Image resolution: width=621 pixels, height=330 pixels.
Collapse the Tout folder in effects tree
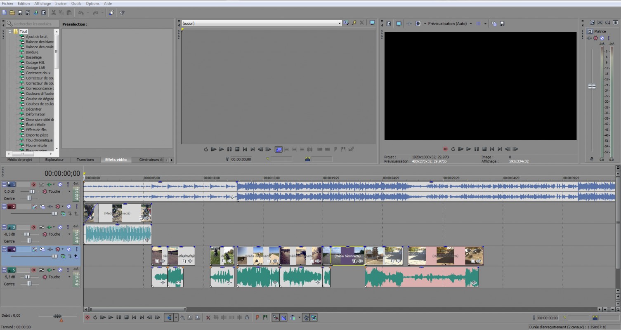click(x=9, y=31)
